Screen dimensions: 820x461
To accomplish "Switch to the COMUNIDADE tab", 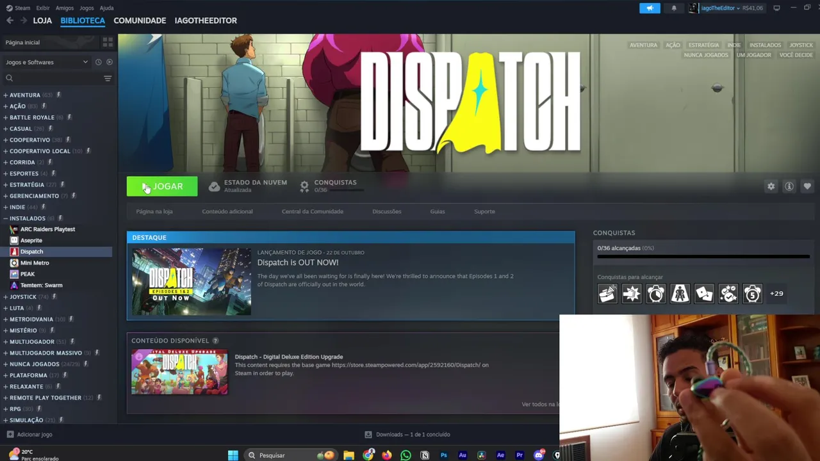I will point(140,20).
